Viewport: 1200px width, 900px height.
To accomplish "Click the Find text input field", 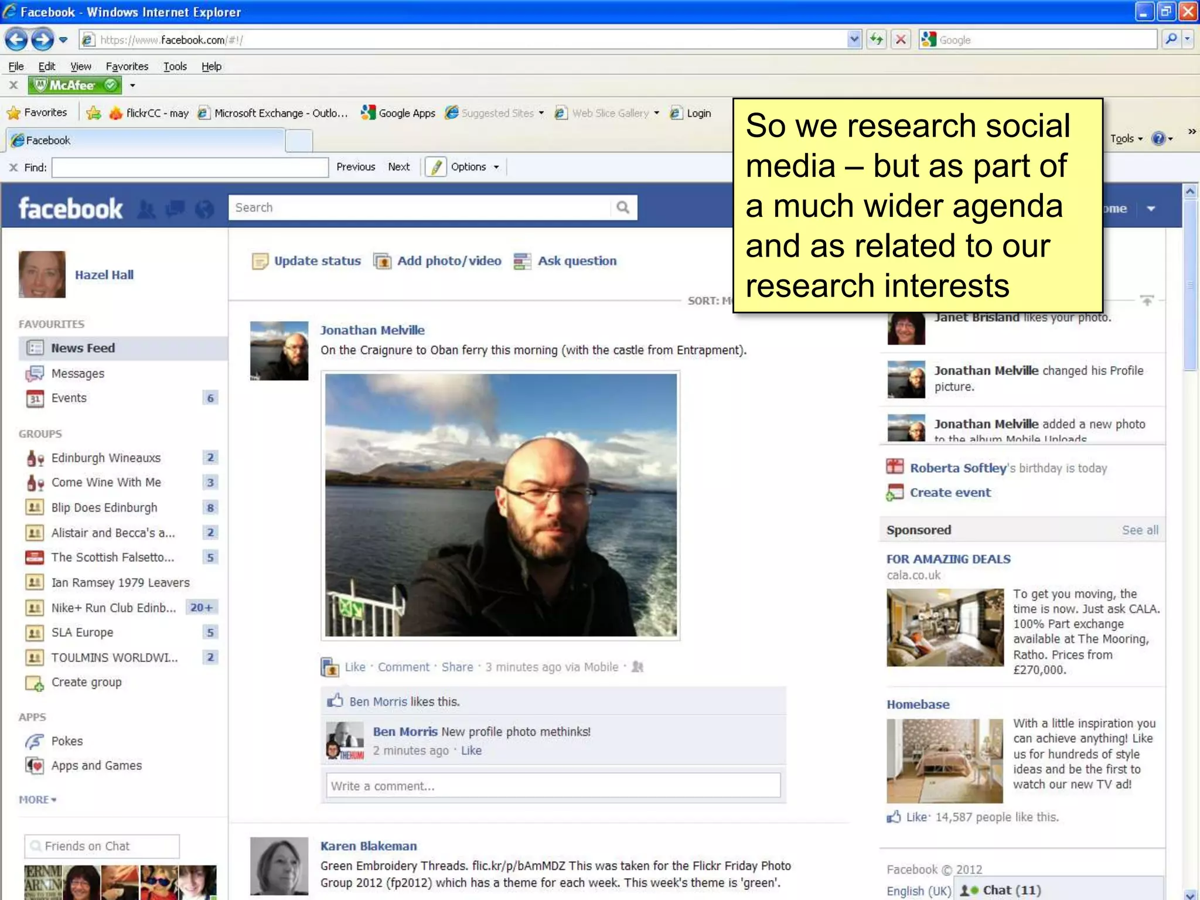I will point(190,168).
